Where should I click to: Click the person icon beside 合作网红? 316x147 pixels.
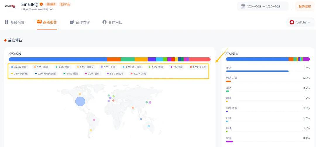tap(104, 22)
